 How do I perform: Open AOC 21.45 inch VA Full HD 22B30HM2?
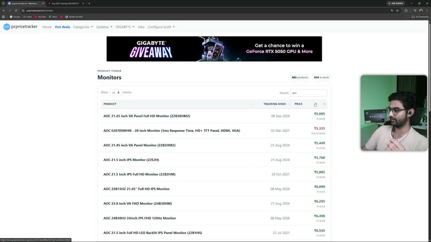(x=147, y=116)
